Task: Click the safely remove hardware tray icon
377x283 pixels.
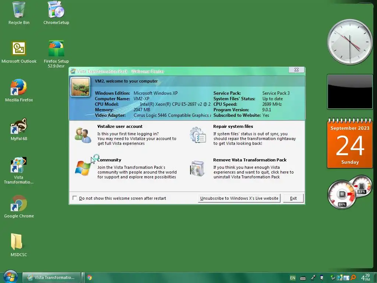Action: 333,277
